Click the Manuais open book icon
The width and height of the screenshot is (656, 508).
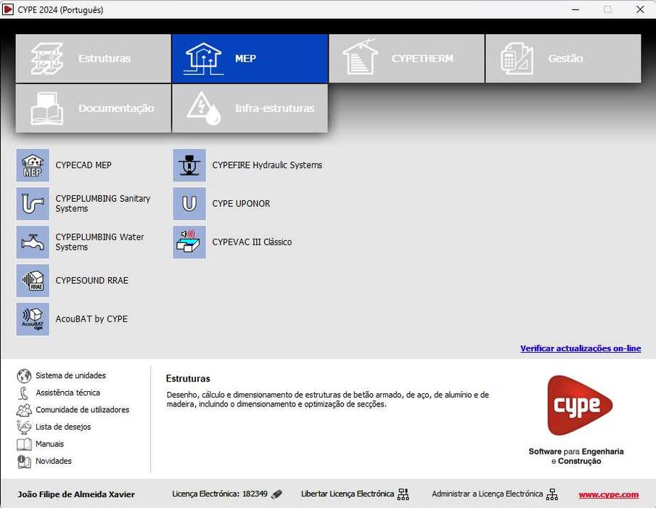(x=24, y=444)
